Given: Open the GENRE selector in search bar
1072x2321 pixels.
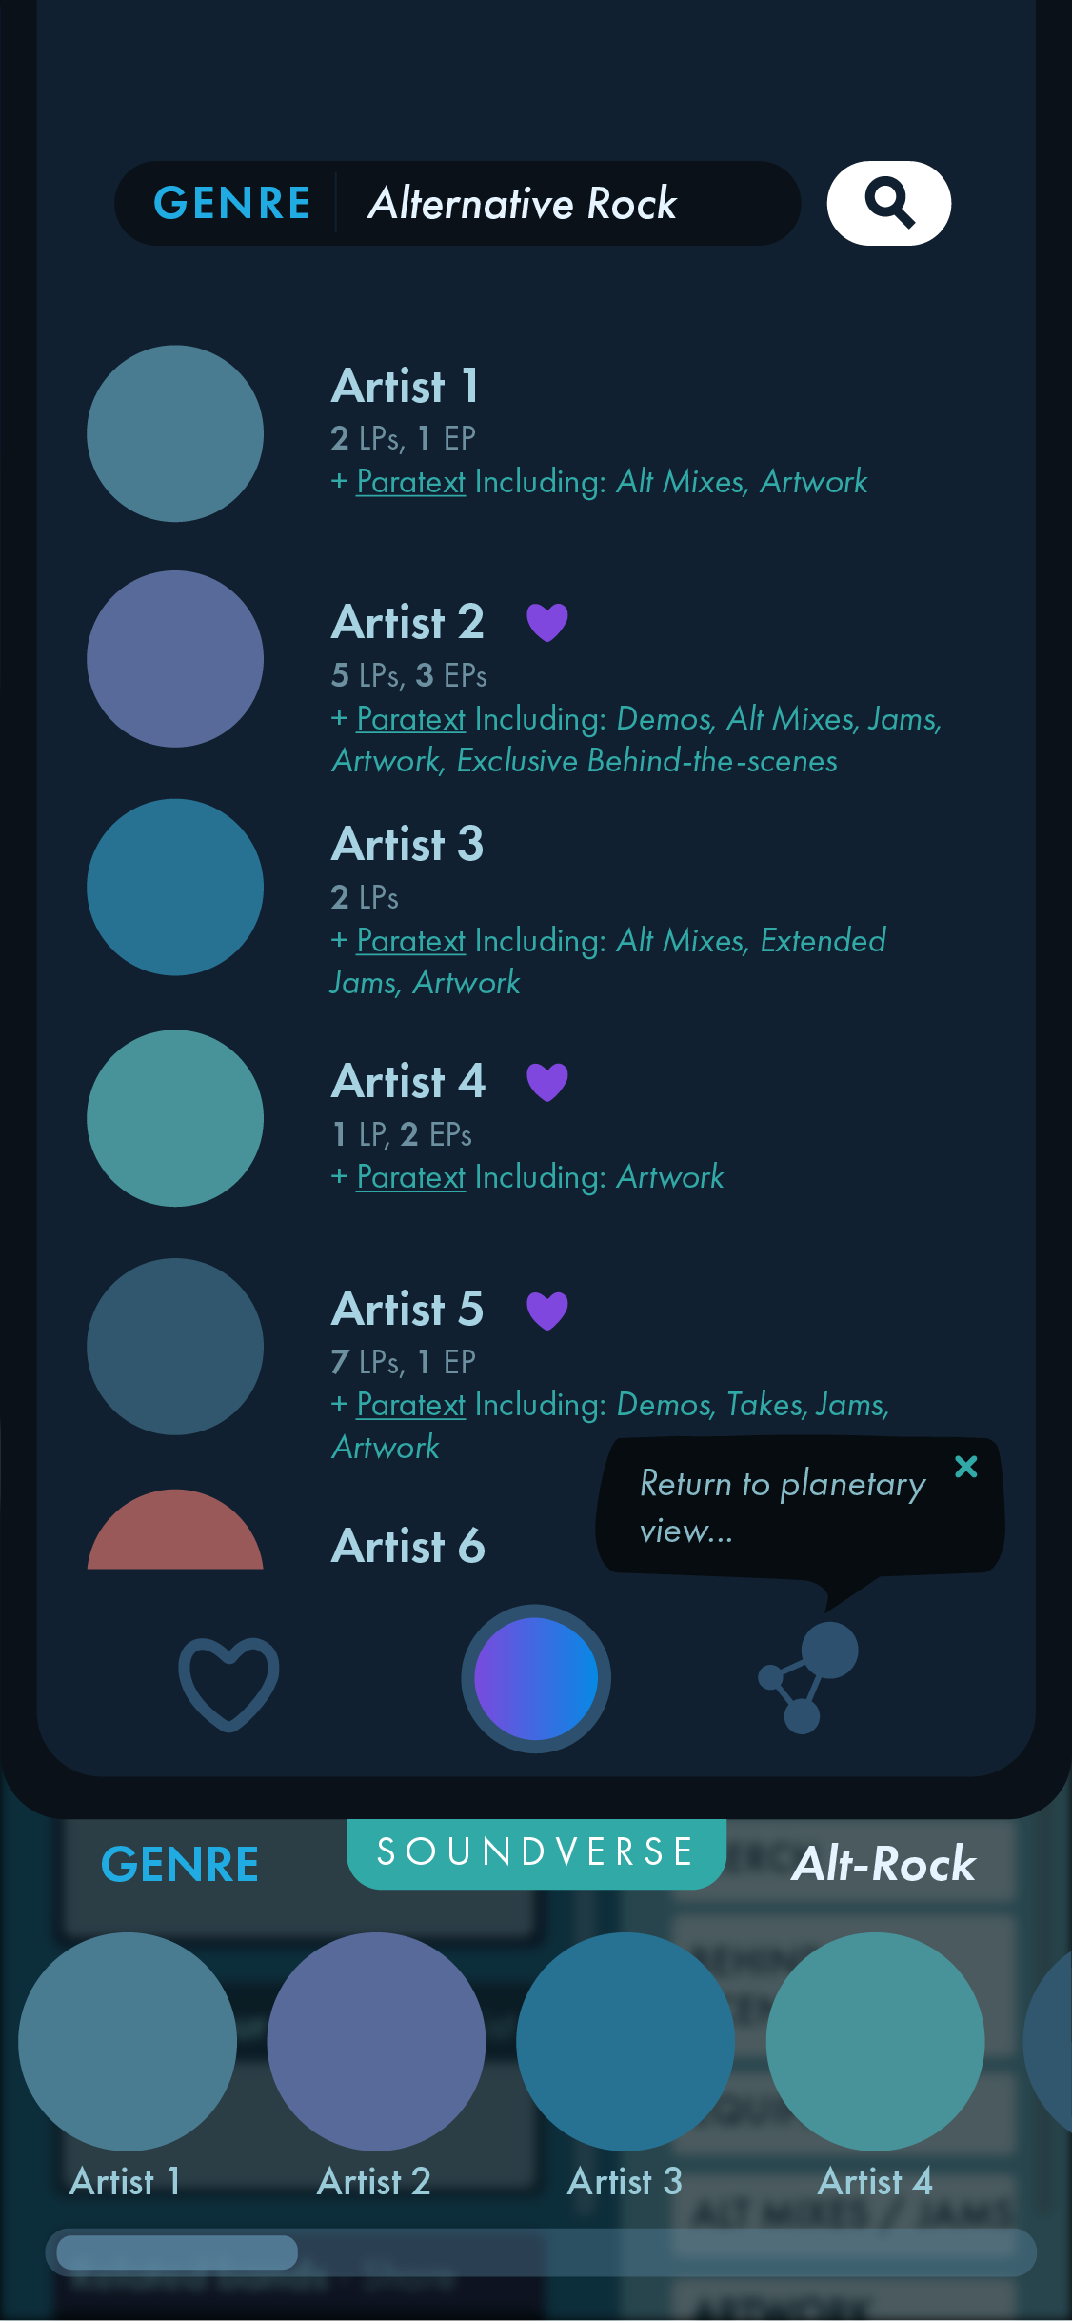Looking at the screenshot, I should (232, 203).
